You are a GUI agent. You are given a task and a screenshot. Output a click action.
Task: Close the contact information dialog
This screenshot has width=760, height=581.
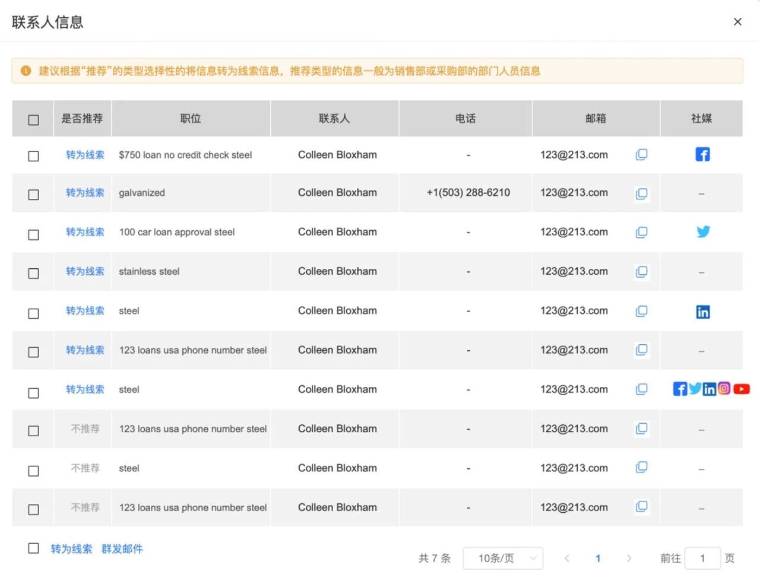pyautogui.click(x=737, y=22)
